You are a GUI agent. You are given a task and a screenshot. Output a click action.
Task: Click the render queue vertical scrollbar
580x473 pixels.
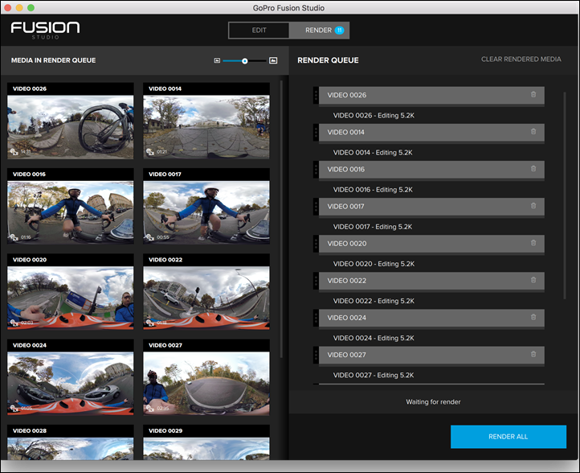tap(565, 195)
